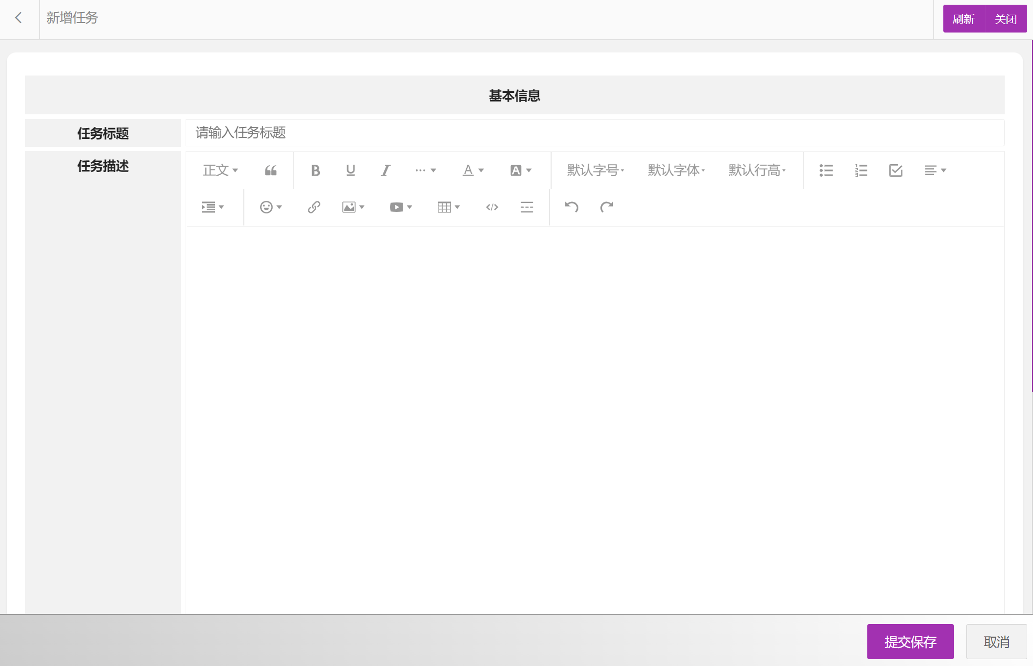The width and height of the screenshot is (1033, 666).
Task: Open the 默认字号 font size dropdown
Action: tap(594, 170)
